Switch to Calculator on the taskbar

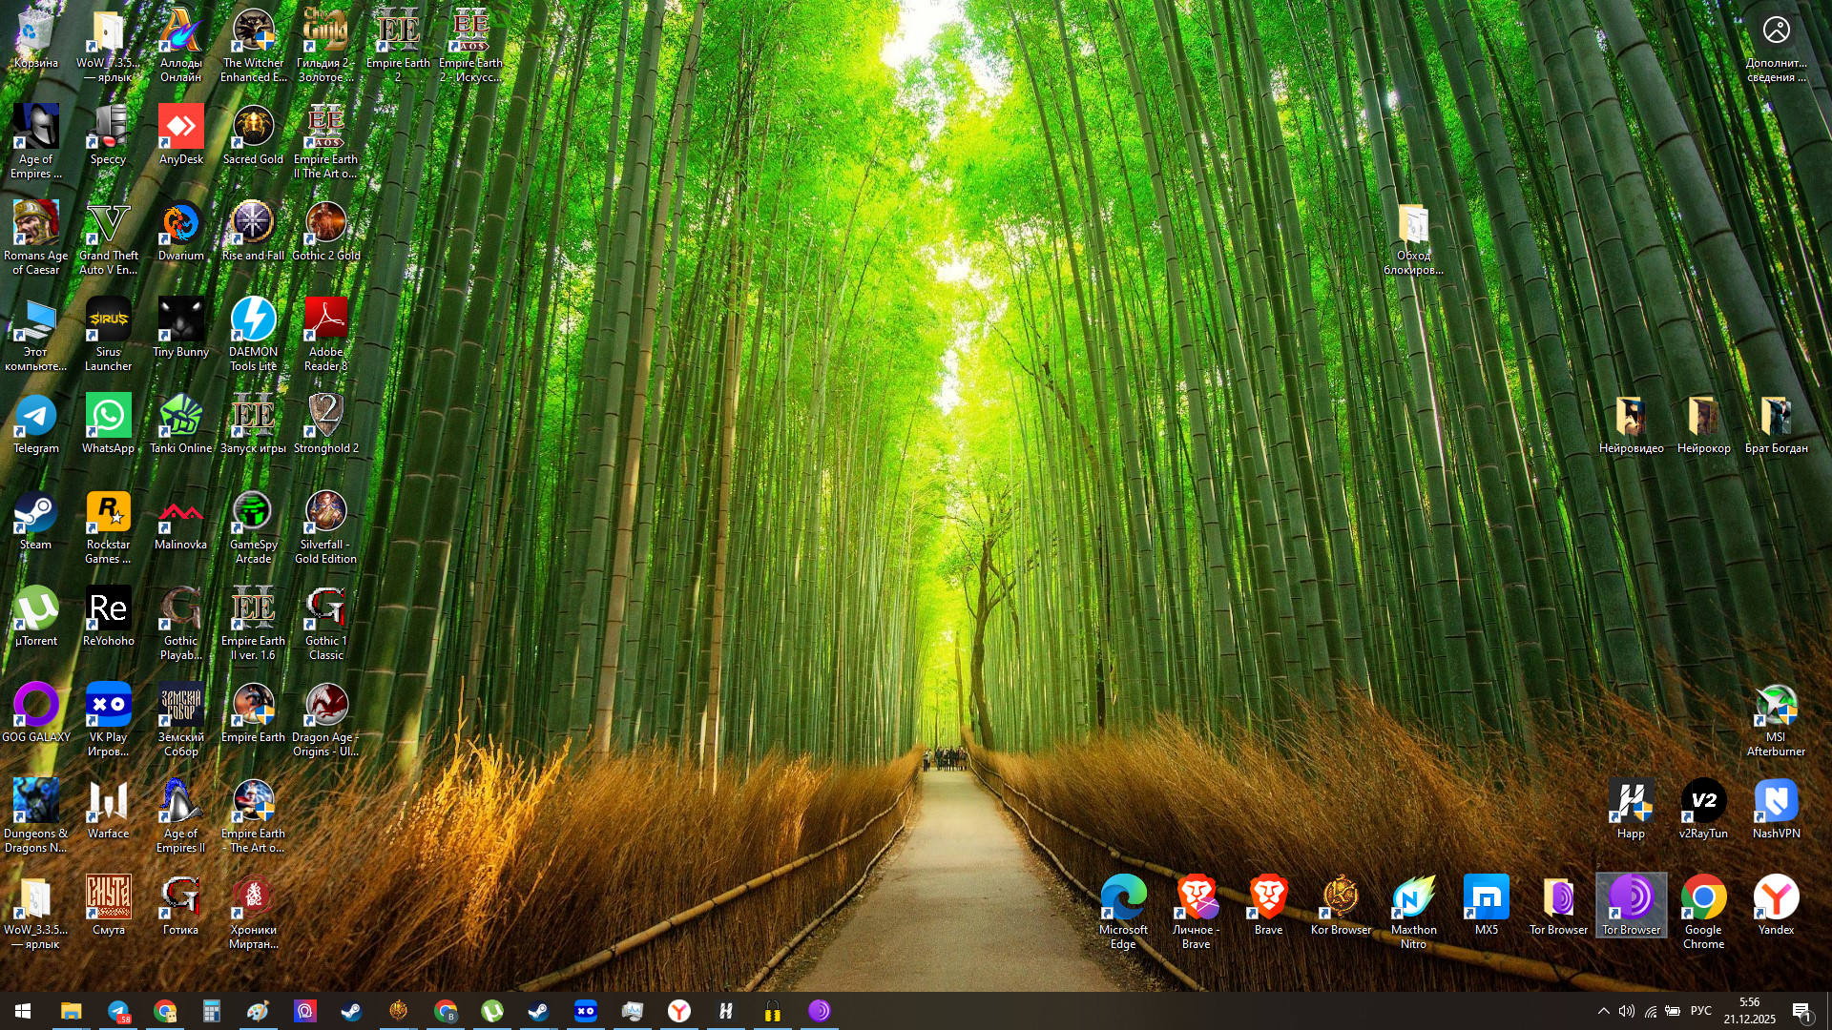coord(211,1011)
